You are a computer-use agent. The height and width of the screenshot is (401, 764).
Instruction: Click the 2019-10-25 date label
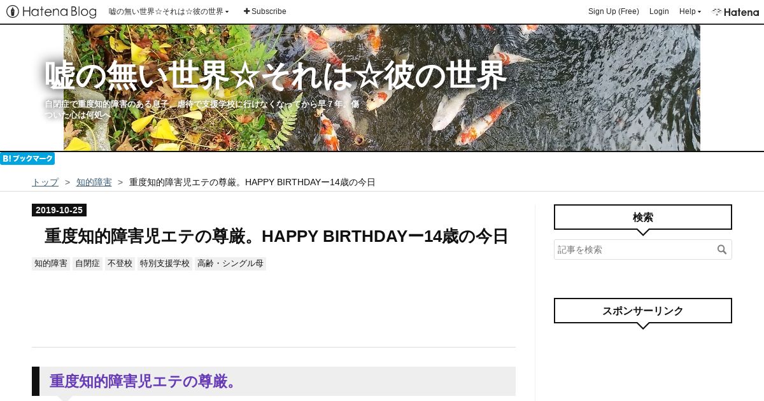59,210
